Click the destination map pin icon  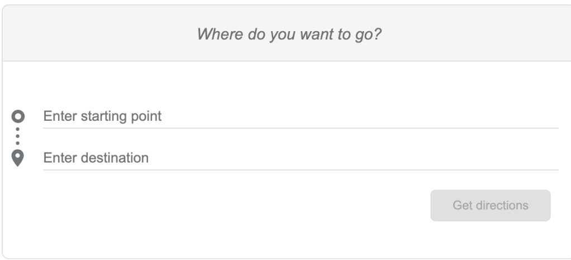(x=18, y=158)
